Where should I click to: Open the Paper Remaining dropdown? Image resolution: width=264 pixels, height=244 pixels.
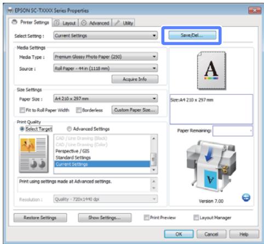coord(233,130)
